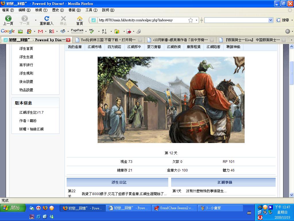Bookmark this page with the star icon
Image resolution: width=294 pixels, height=221 pixels.
click(191, 20)
